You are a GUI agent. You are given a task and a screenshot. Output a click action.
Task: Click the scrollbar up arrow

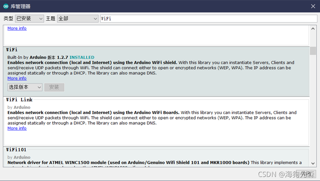(313, 29)
